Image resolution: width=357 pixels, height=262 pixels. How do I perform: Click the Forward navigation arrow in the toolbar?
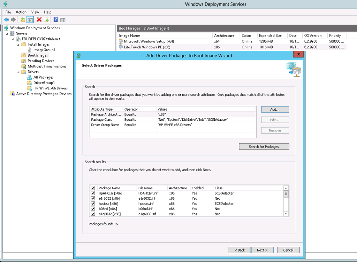point(13,19)
